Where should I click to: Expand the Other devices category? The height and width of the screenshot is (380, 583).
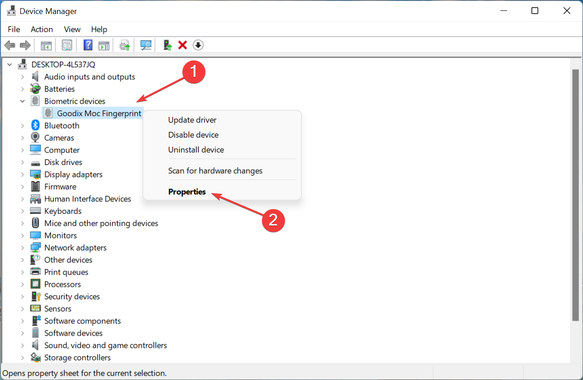(x=22, y=260)
